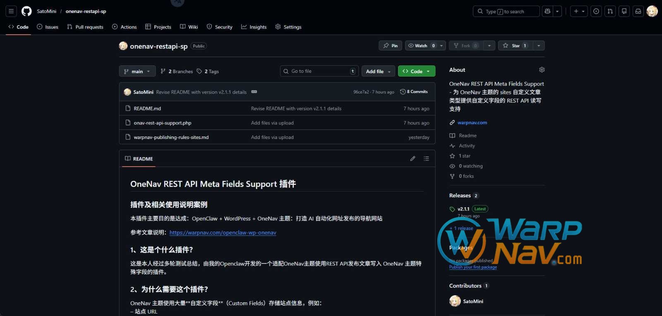Expand the Fork options dropdown arrow
Viewport: 662px width, 316px height.
tap(489, 45)
